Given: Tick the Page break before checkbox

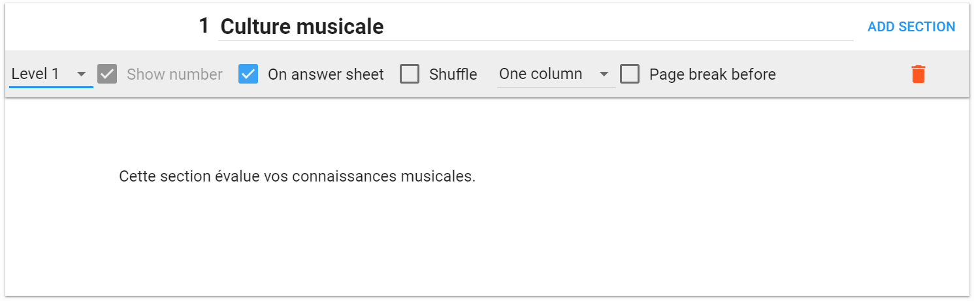Looking at the screenshot, I should click(630, 74).
